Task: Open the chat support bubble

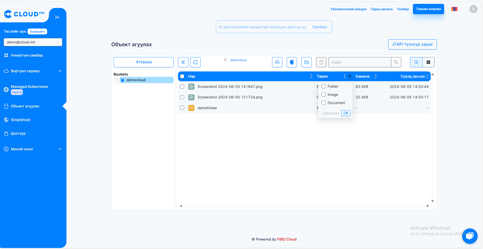Action: 470,236
